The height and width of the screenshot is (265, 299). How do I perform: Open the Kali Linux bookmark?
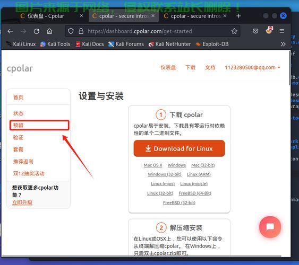click(x=21, y=44)
